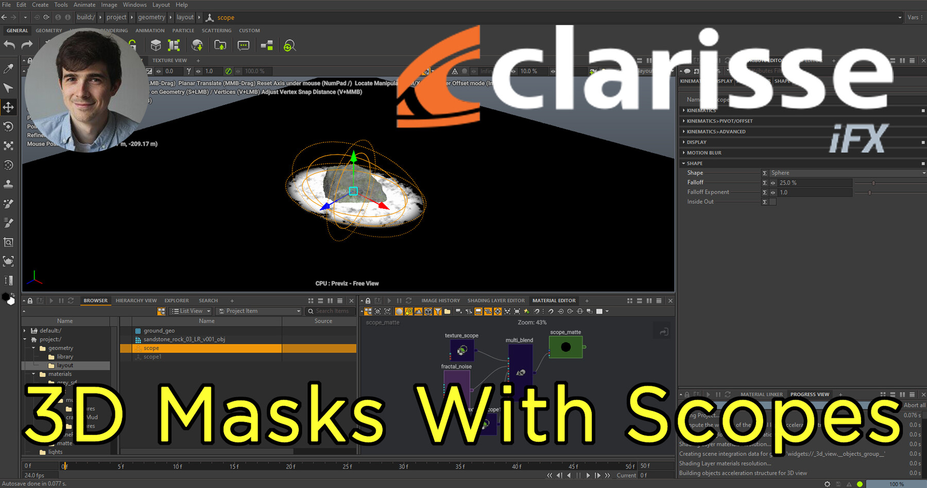927x488 pixels.
Task: Toggle the highlighted graph layout icon in material editor
Action: (x=368, y=311)
